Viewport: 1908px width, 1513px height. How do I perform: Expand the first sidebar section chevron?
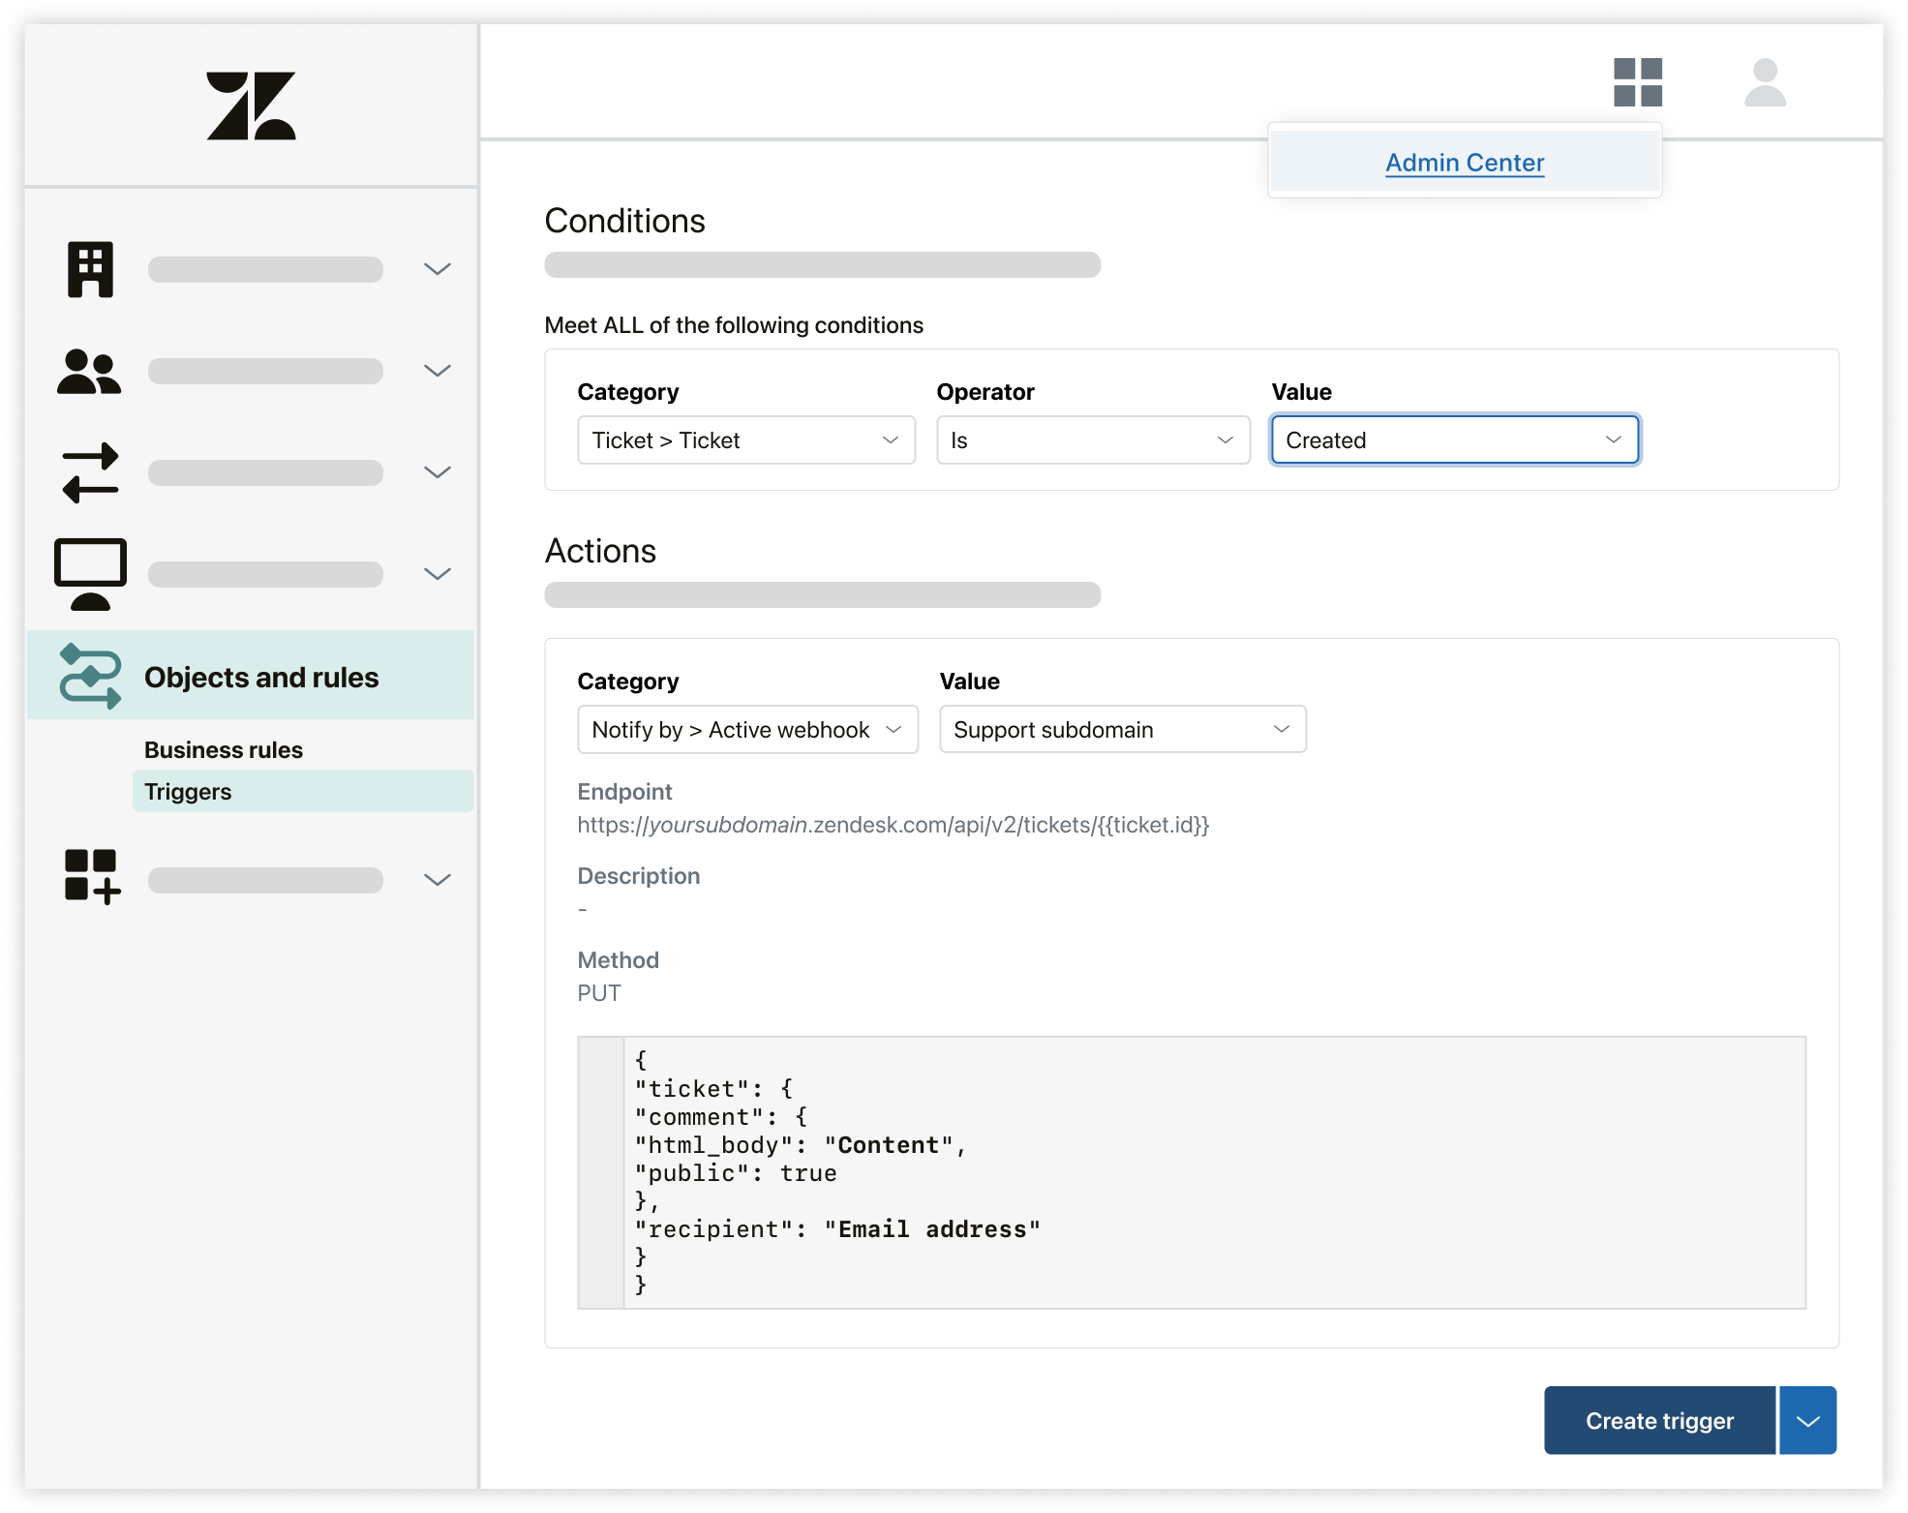439,268
